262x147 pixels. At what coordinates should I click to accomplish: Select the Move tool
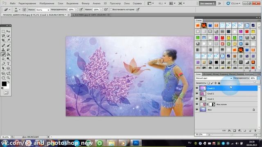pyautogui.click(x=8, y=31)
